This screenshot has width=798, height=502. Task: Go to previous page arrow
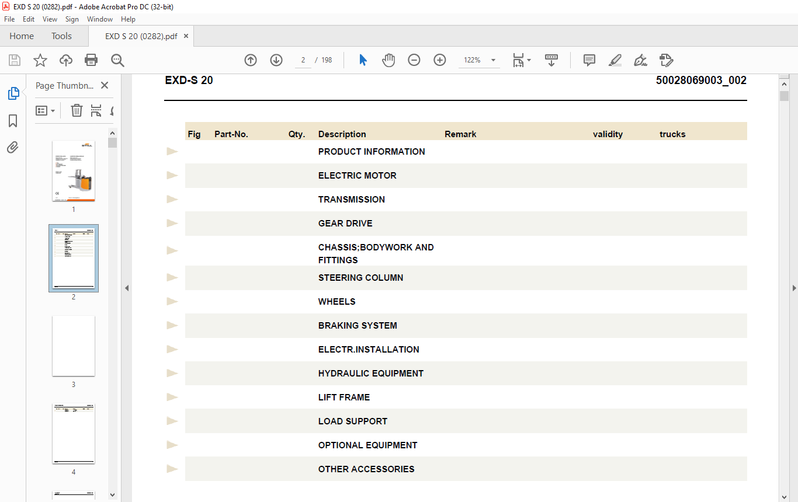pyautogui.click(x=251, y=60)
